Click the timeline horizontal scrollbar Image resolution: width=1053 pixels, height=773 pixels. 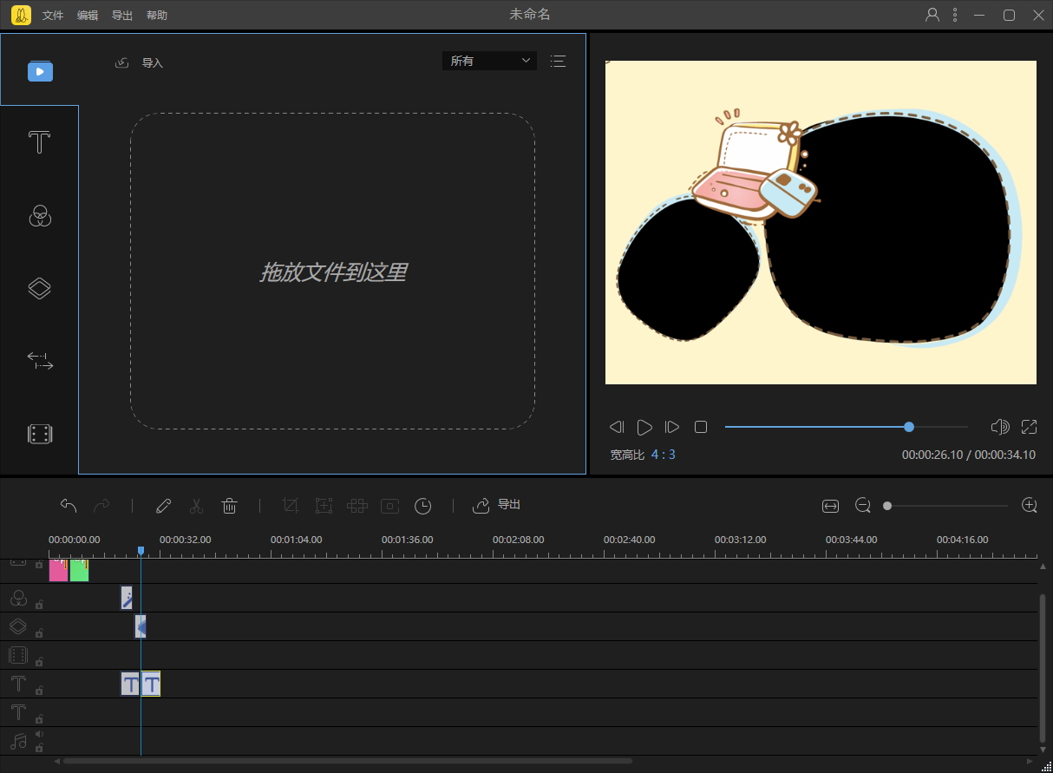[x=347, y=761]
